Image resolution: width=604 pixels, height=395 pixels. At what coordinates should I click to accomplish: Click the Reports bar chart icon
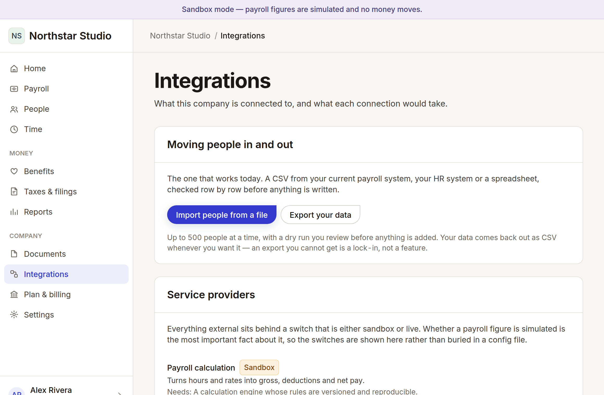(x=14, y=212)
